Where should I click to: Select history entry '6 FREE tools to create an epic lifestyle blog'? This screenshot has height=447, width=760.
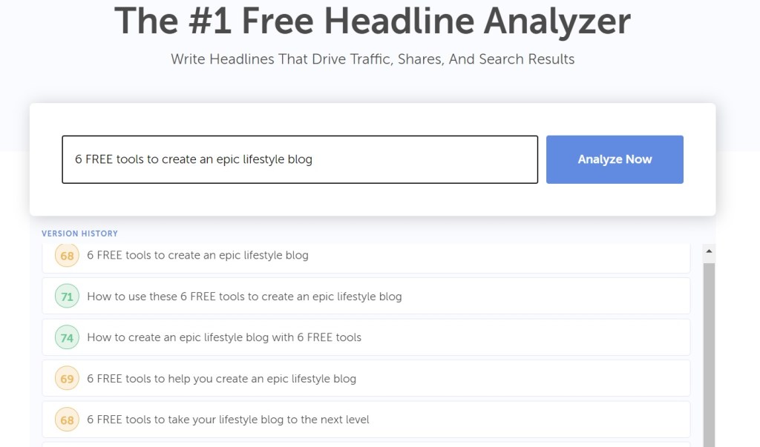click(x=197, y=255)
